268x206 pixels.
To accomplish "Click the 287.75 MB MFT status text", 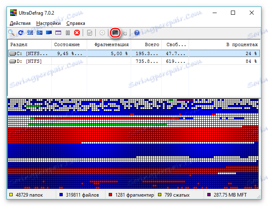I will [230, 195].
